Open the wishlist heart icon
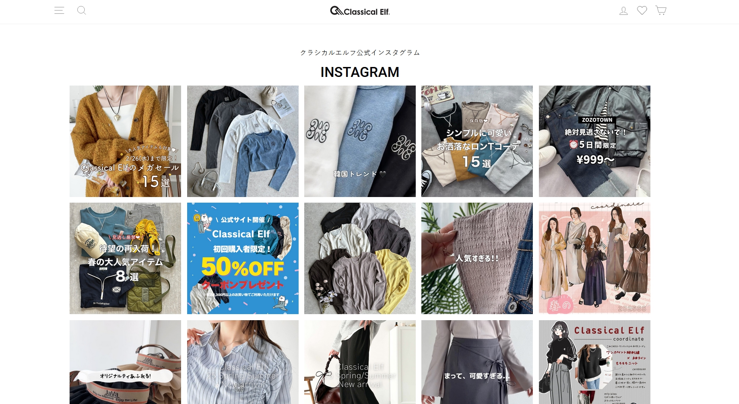This screenshot has width=739, height=404. coord(642,10)
